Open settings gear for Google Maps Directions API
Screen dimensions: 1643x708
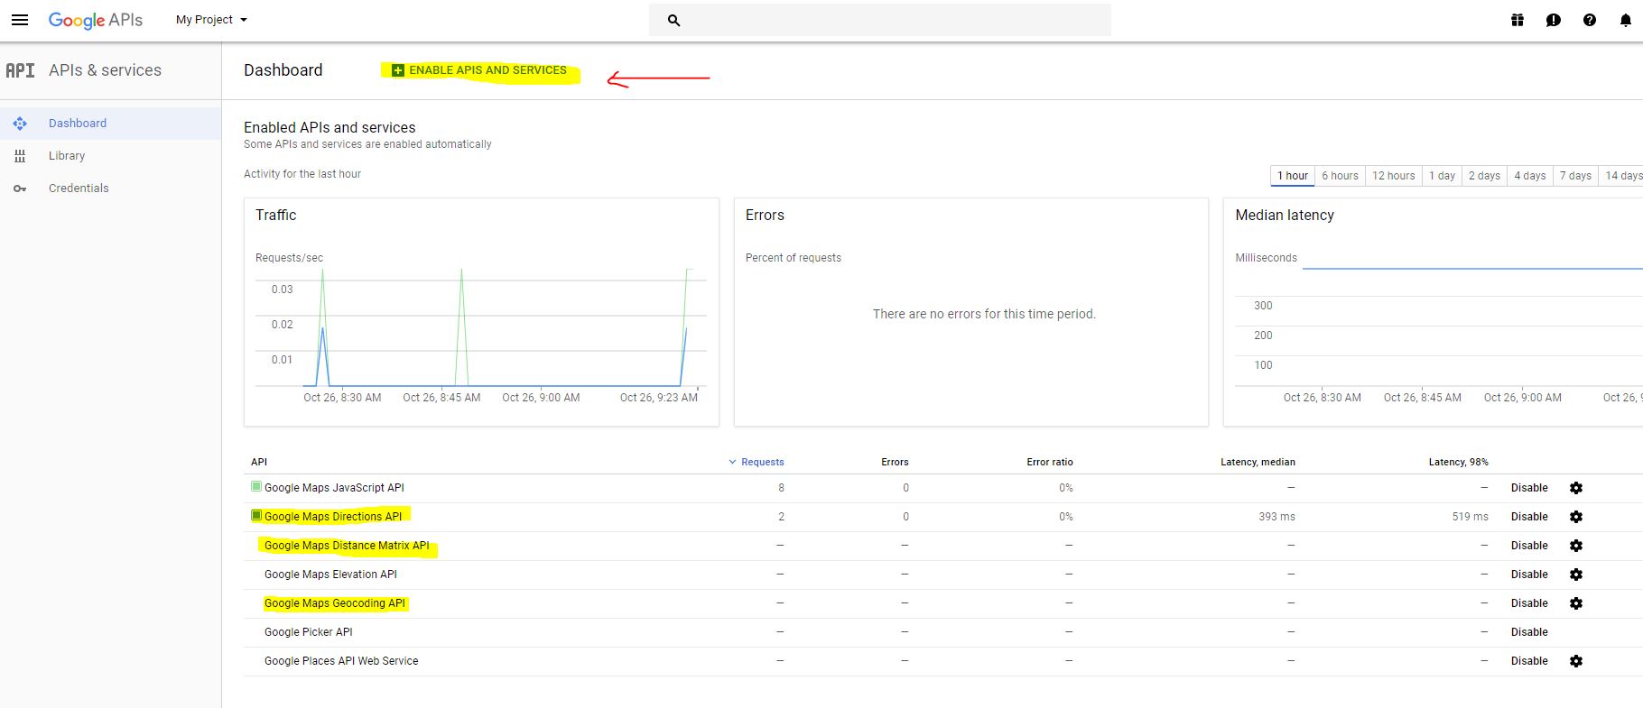click(1576, 517)
